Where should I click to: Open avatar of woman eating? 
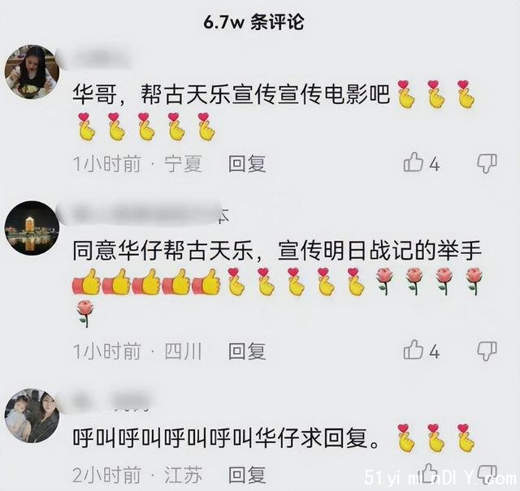(32, 72)
